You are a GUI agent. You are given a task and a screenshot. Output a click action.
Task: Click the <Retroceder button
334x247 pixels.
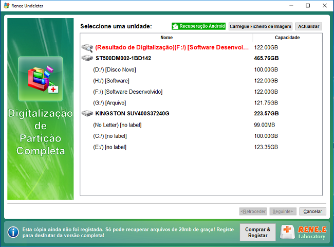pos(253,211)
